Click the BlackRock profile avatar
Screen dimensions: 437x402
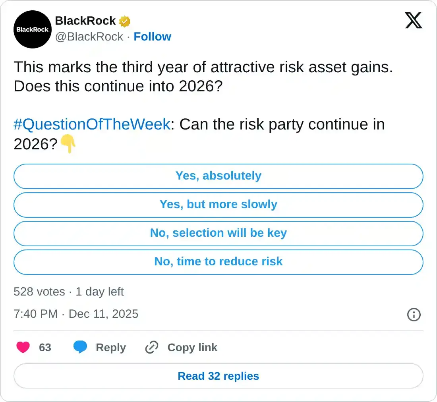pos(32,29)
